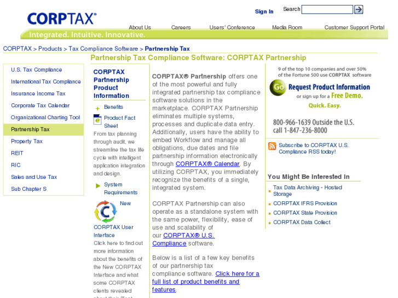Click the 'Integrated. Intuitive. Innovative.' tagline
Image resolution: width=398 pixels, height=298 pixels.
click(x=87, y=35)
